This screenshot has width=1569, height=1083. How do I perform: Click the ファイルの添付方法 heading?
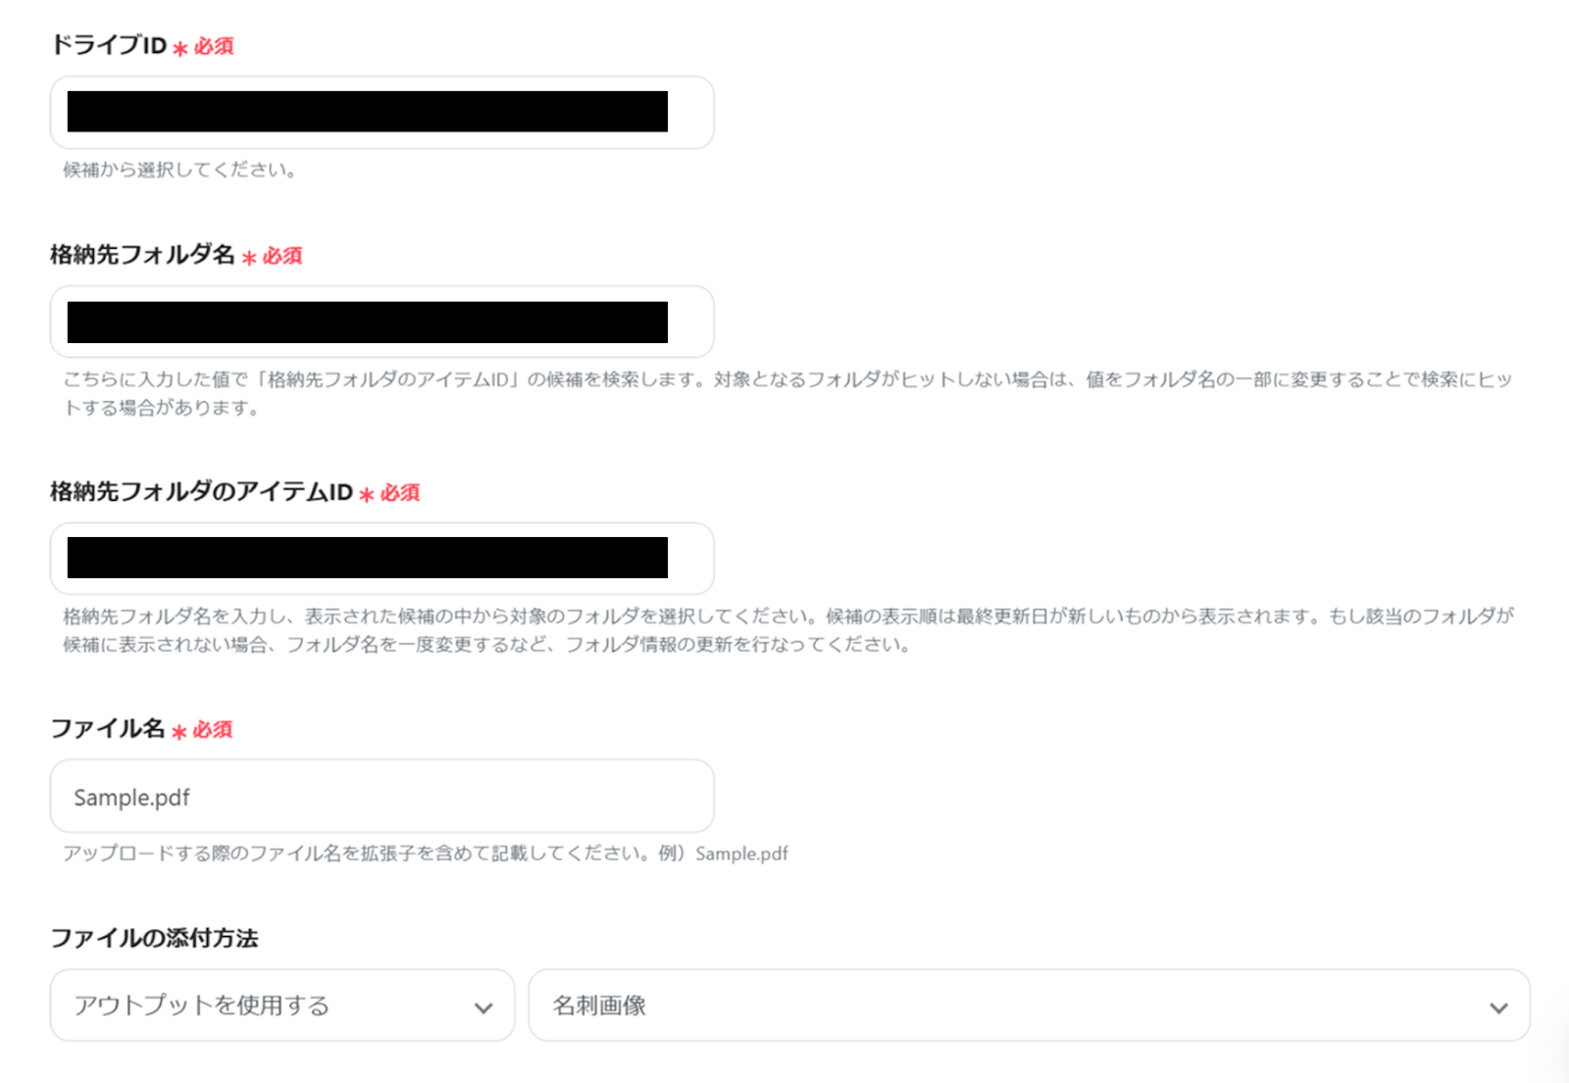click(154, 938)
